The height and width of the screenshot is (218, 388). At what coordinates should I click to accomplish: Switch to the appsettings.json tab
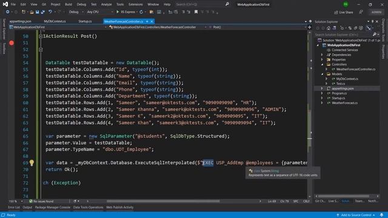coord(20,22)
